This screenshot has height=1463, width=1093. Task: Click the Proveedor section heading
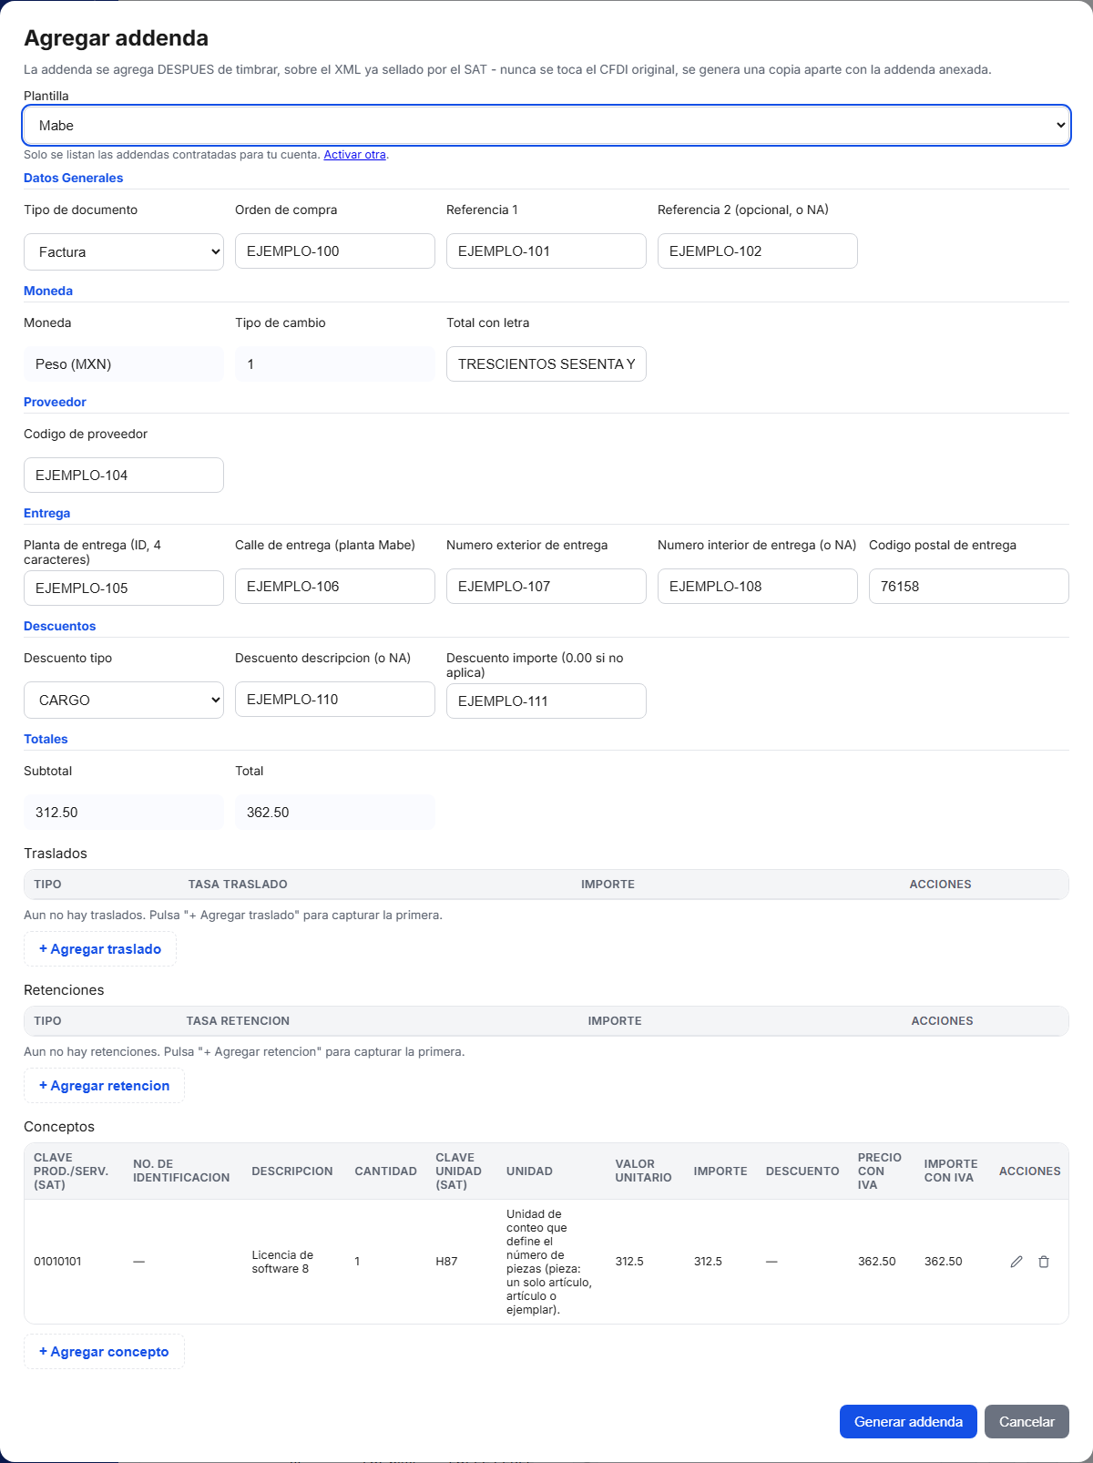(55, 403)
